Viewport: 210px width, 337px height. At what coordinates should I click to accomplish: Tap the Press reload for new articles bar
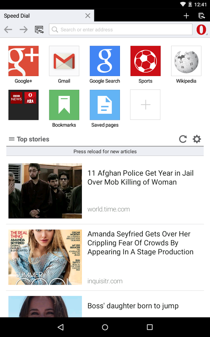105,151
